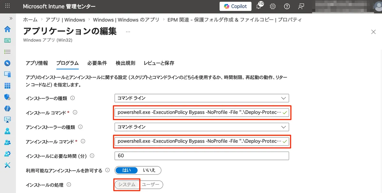
Task: Open アンインストーラーの種類 dropdown
Action: point(202,127)
